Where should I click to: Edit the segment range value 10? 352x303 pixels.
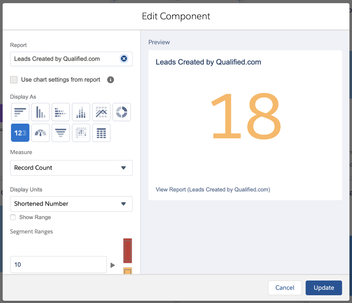(x=59, y=264)
